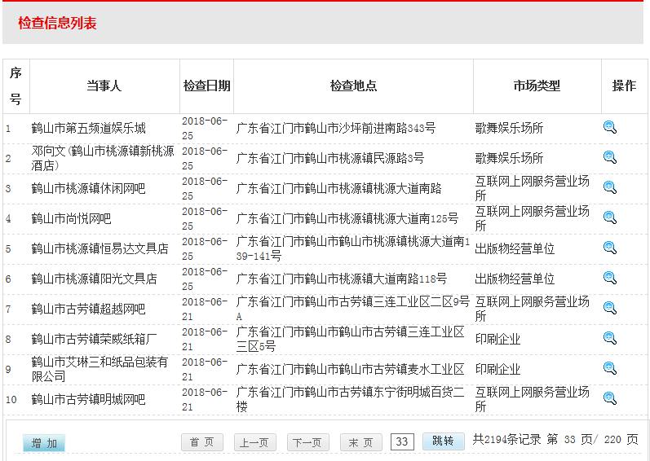Open 鹤山市古劳镇超越网吧 details magnifier
Screen dimensions: 650x461
(x=610, y=308)
